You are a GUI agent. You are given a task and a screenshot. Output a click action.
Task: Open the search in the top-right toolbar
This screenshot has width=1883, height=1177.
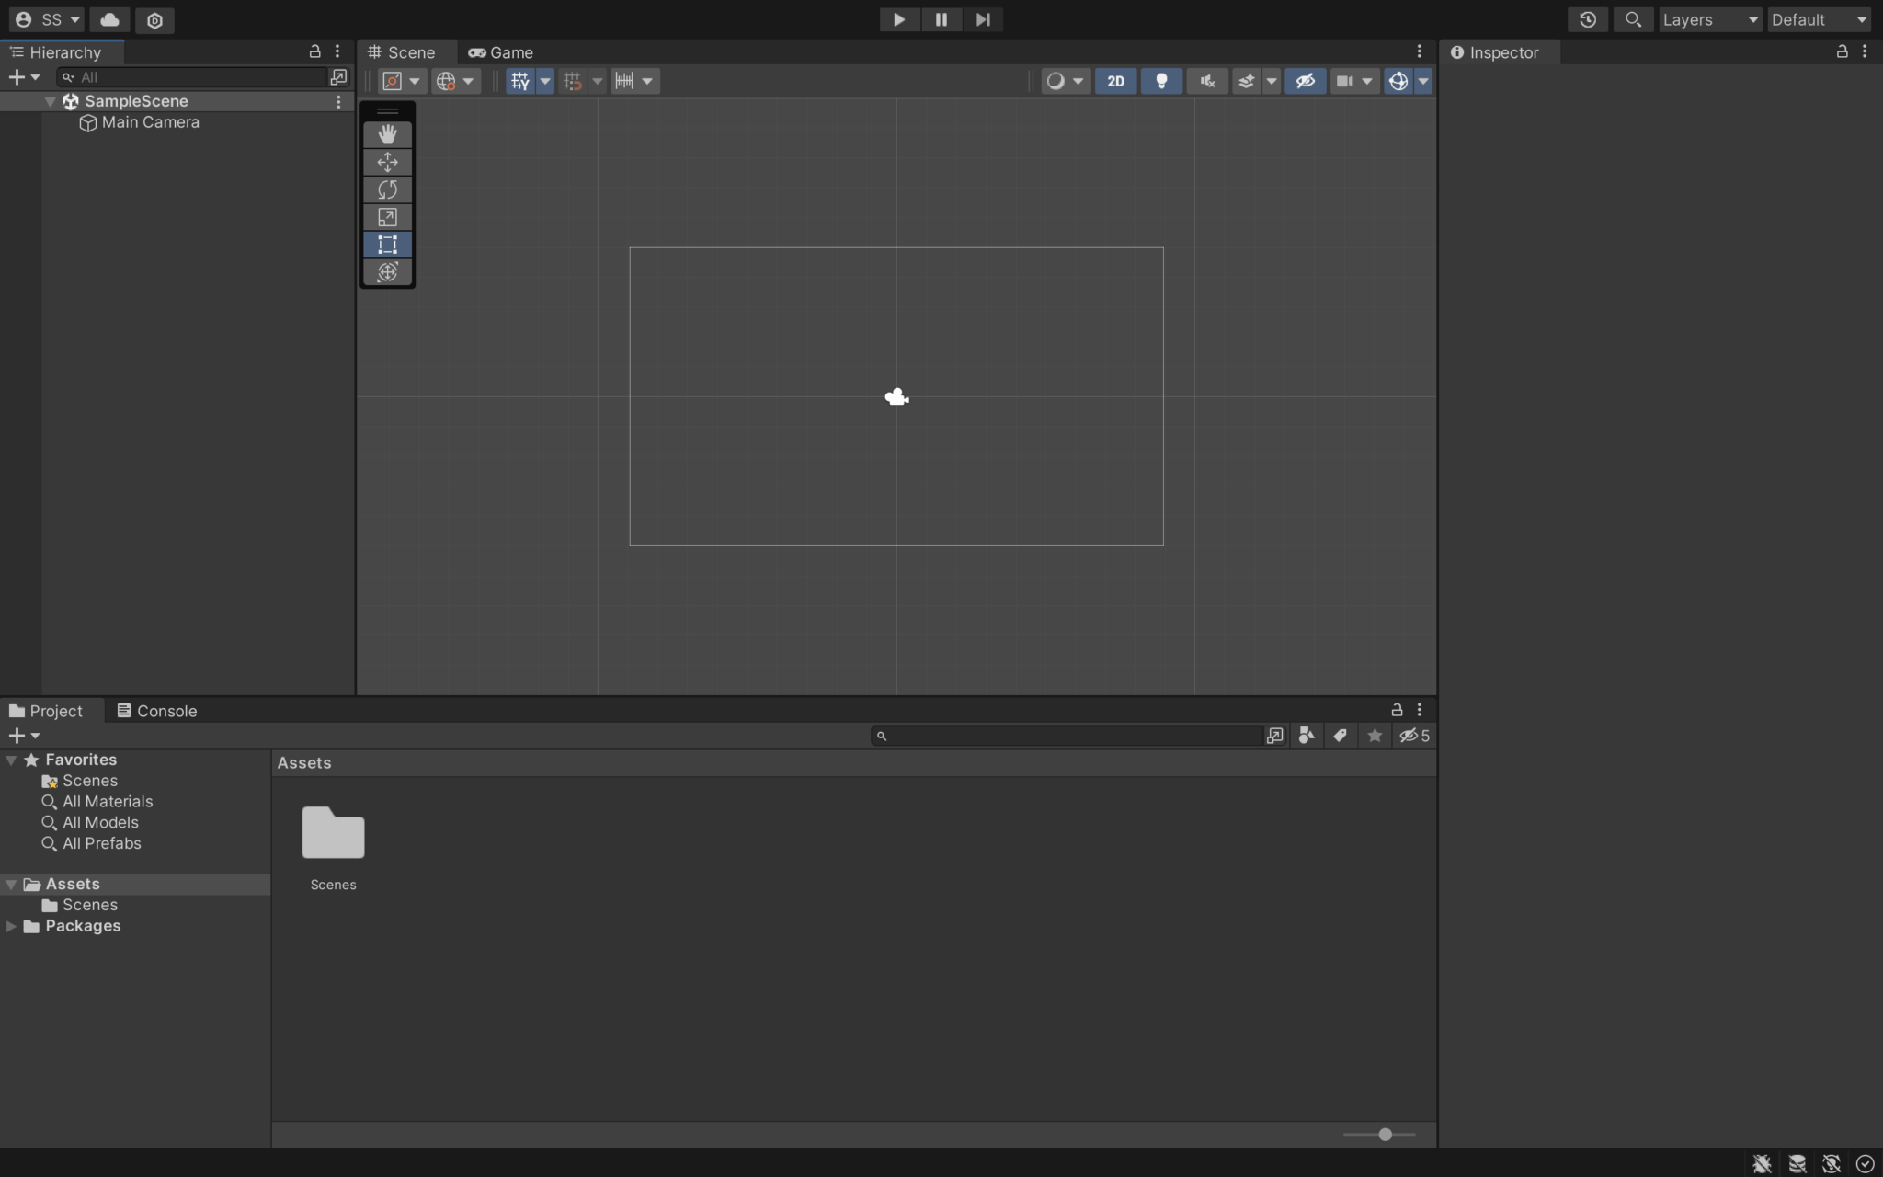pos(1635,19)
